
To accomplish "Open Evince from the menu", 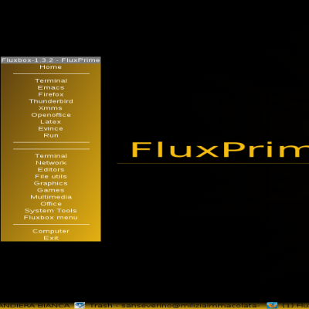I will tap(51, 128).
